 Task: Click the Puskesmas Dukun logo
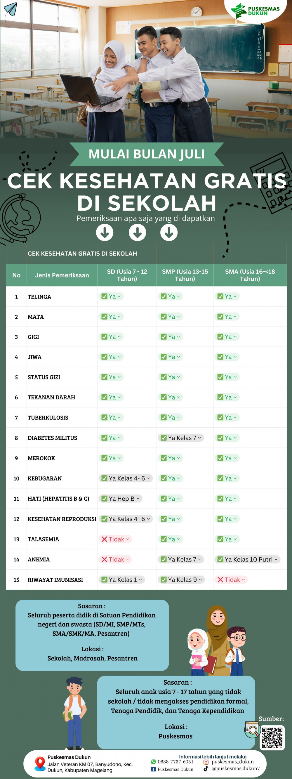(255, 11)
